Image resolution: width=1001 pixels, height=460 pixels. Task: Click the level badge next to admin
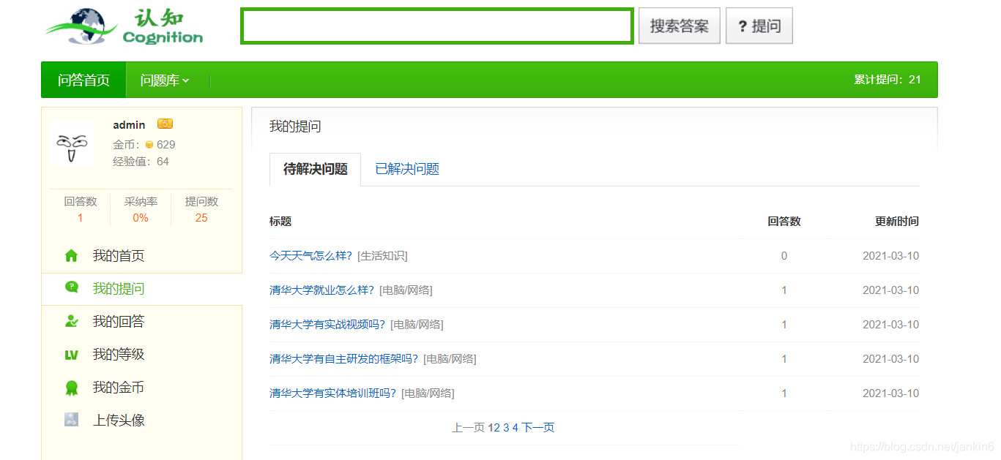pyautogui.click(x=165, y=124)
